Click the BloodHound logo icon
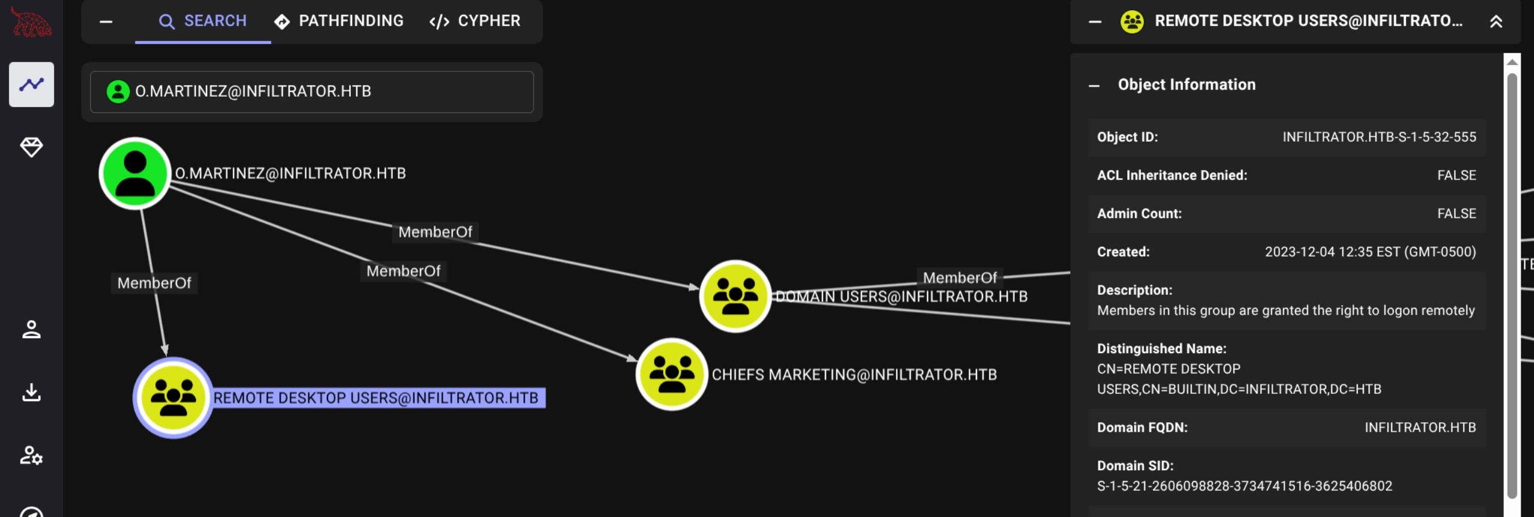 click(31, 23)
